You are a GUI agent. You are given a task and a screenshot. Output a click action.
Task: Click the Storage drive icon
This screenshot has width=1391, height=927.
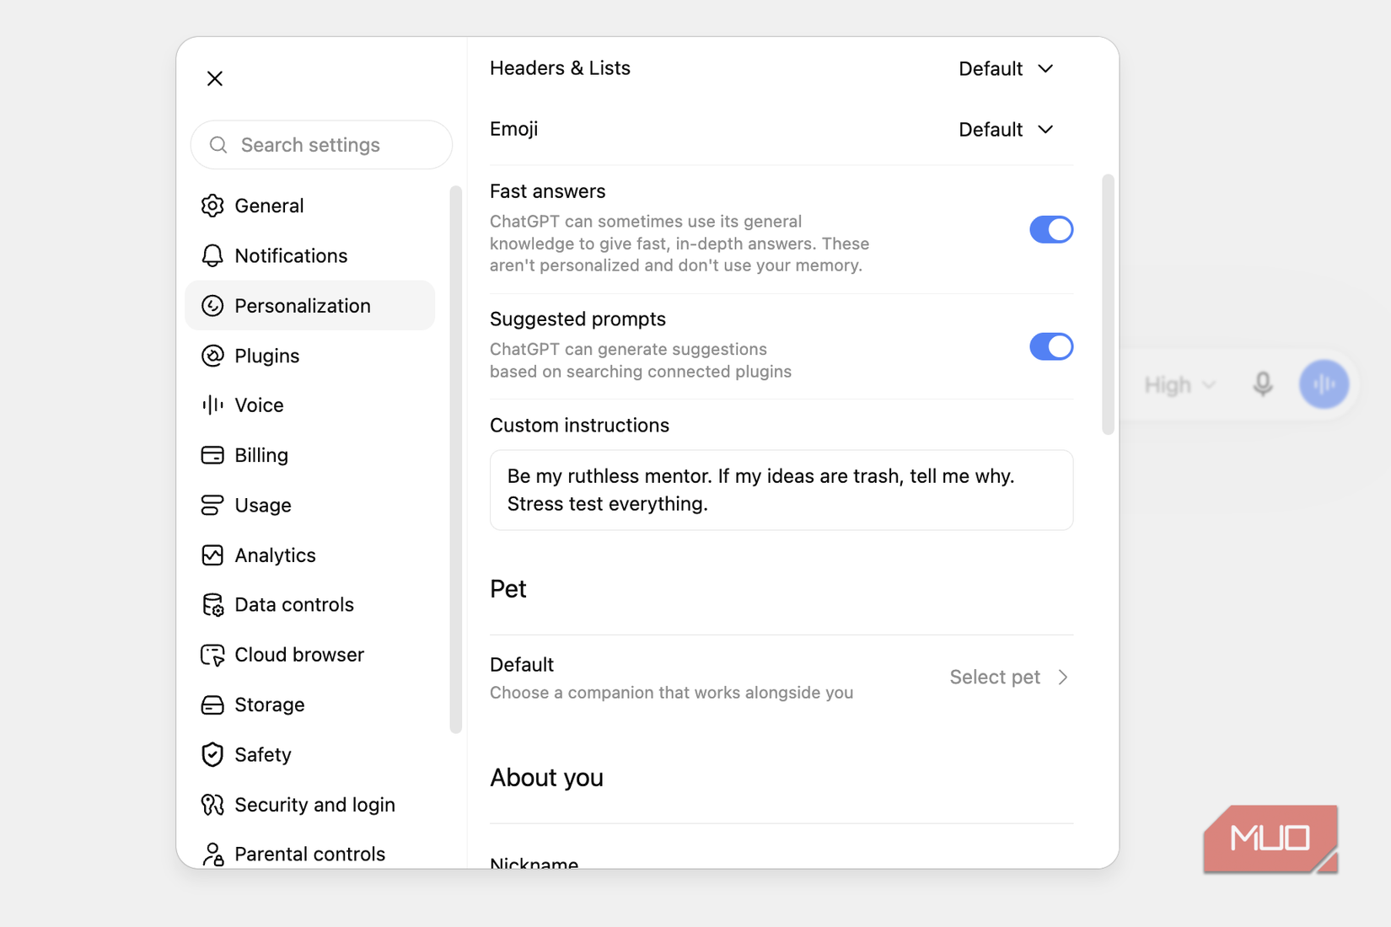(x=212, y=705)
